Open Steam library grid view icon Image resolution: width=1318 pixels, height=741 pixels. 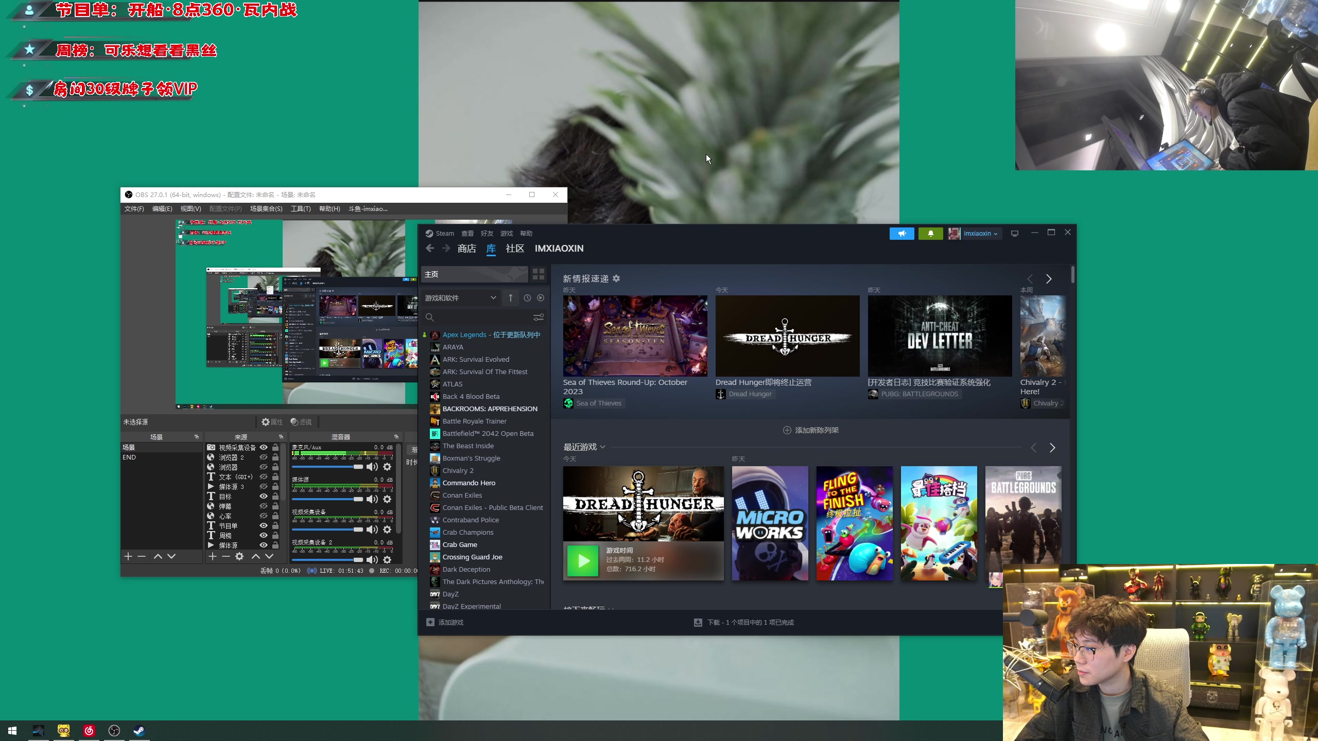tap(538, 274)
